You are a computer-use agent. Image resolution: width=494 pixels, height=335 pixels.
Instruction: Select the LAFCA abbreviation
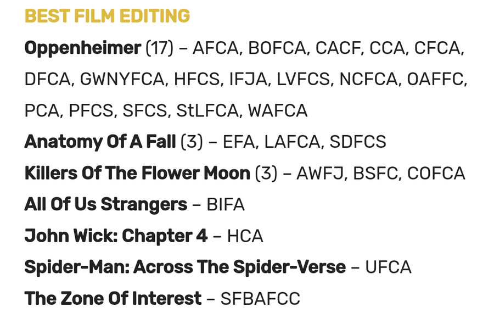291,142
